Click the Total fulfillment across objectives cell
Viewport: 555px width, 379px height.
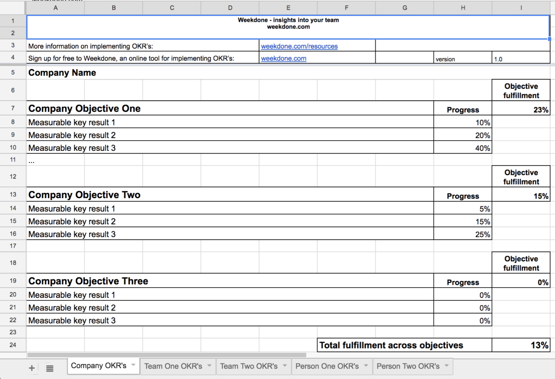tap(391, 345)
